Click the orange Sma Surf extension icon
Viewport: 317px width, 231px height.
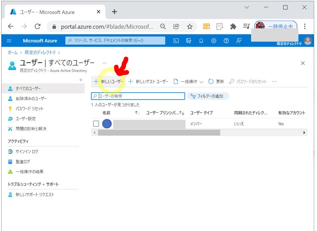[x=206, y=26]
